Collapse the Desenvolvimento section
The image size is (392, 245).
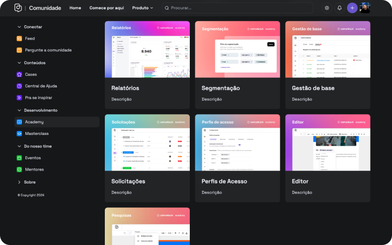click(19, 110)
